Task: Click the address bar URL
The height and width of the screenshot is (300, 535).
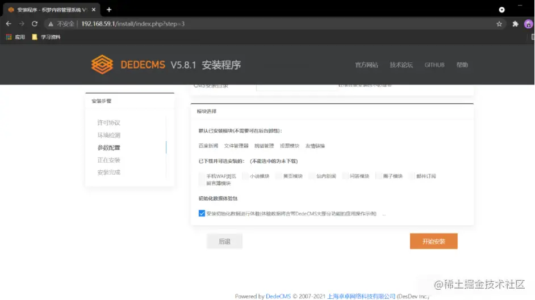Action: [x=133, y=24]
